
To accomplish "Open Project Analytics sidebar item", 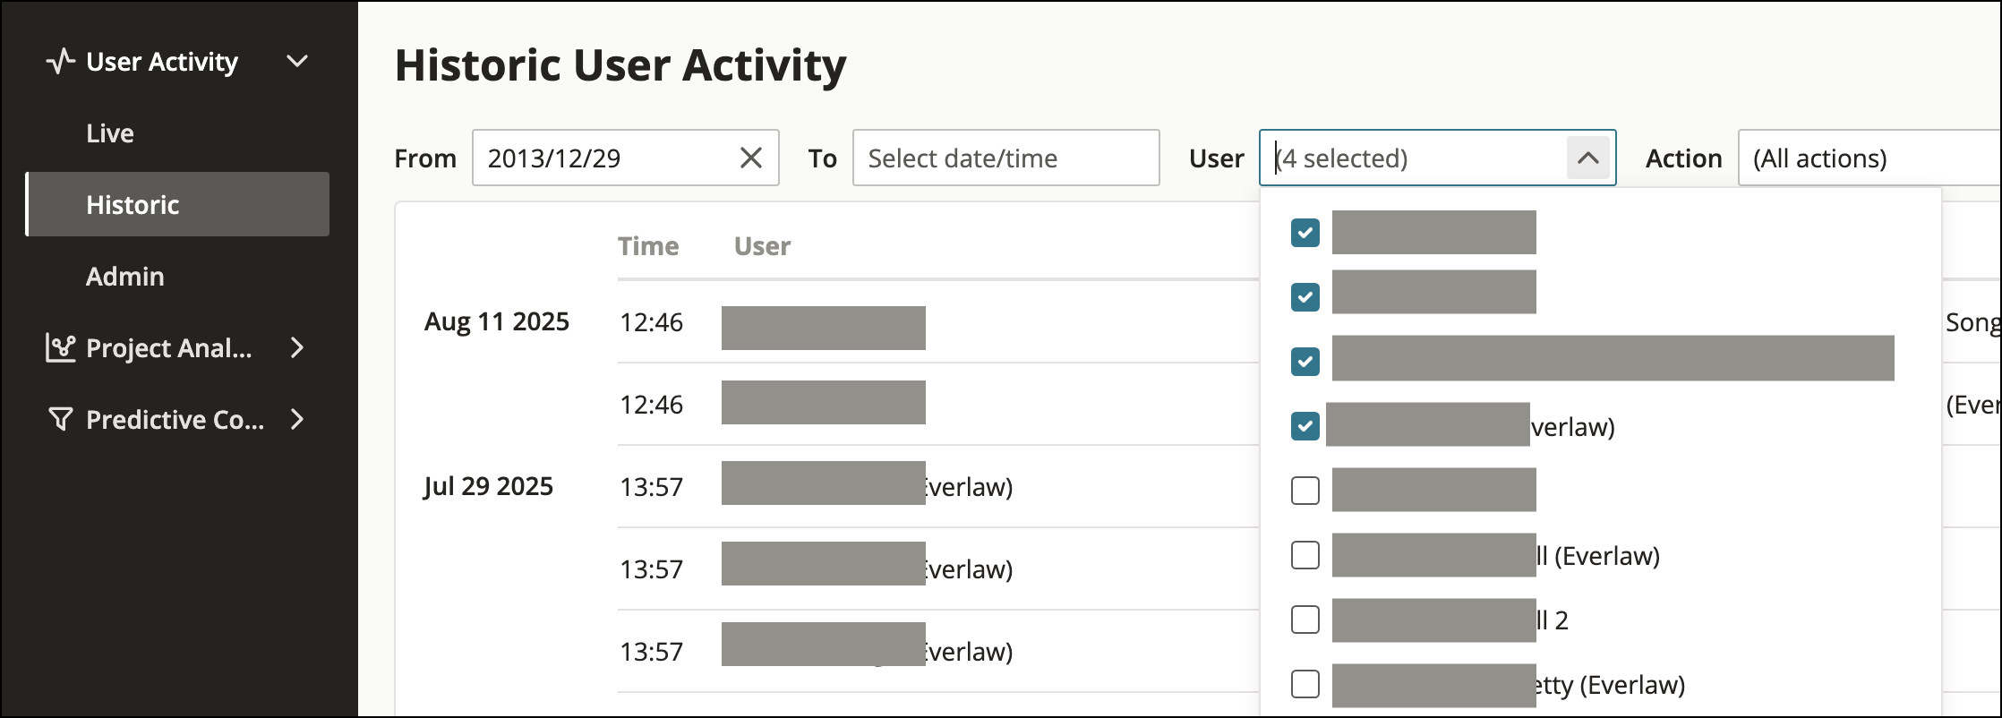I will (177, 347).
